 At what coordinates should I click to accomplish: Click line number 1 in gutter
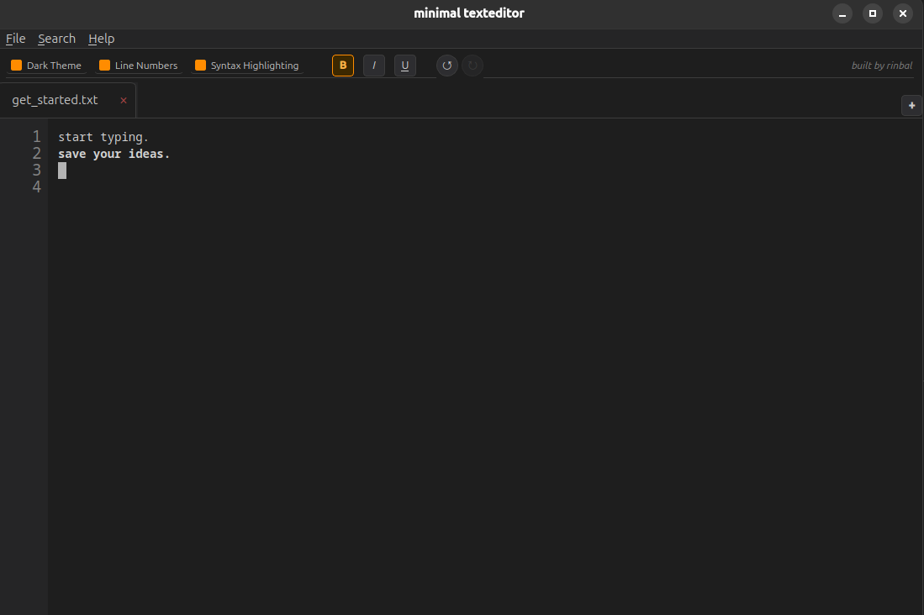tap(36, 137)
